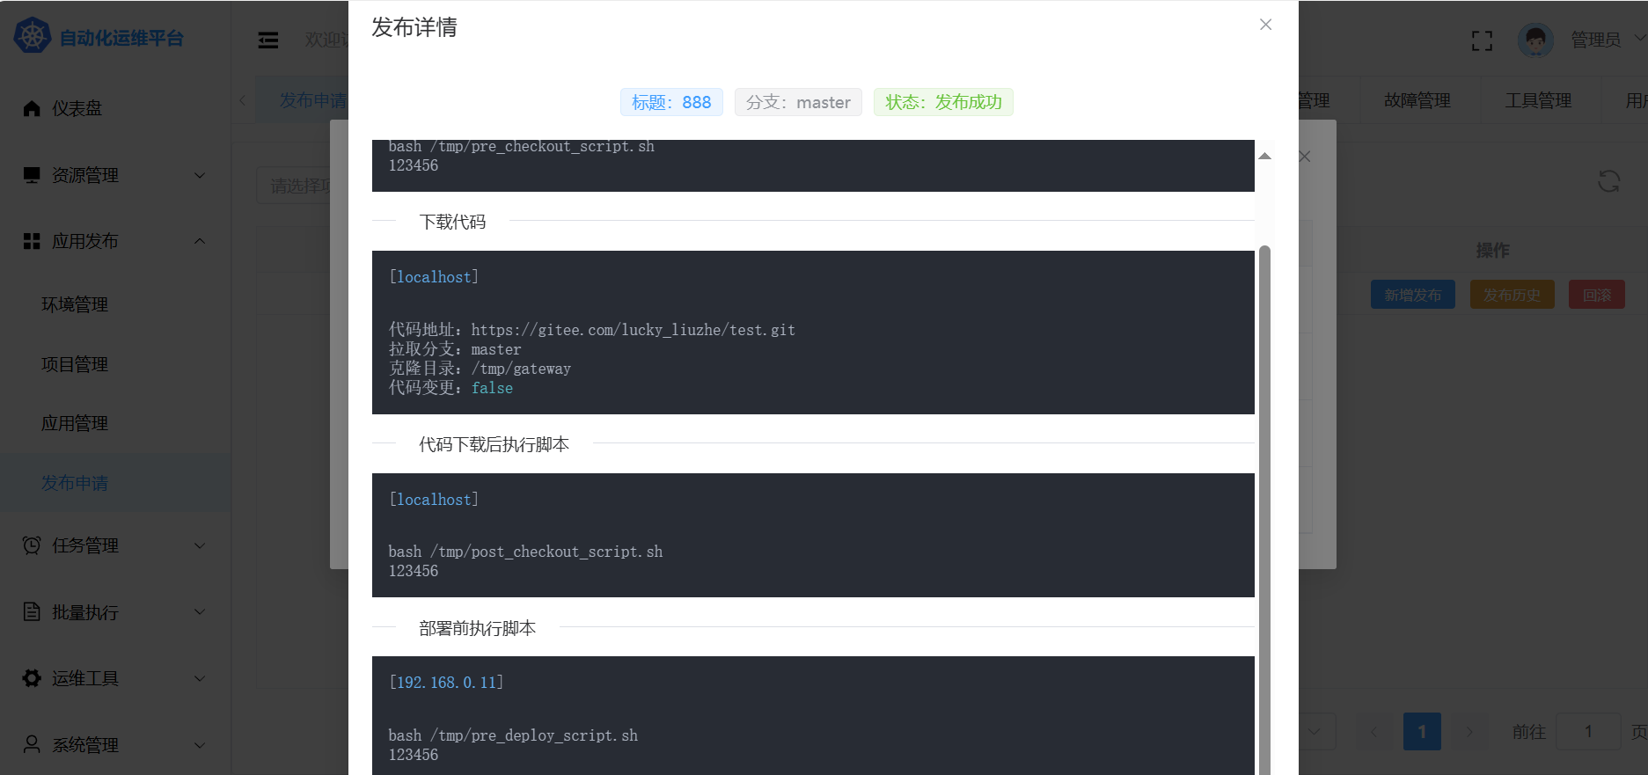The image size is (1648, 775).
Task: Click the scroll up arrow in dialog
Action: pyautogui.click(x=1264, y=157)
